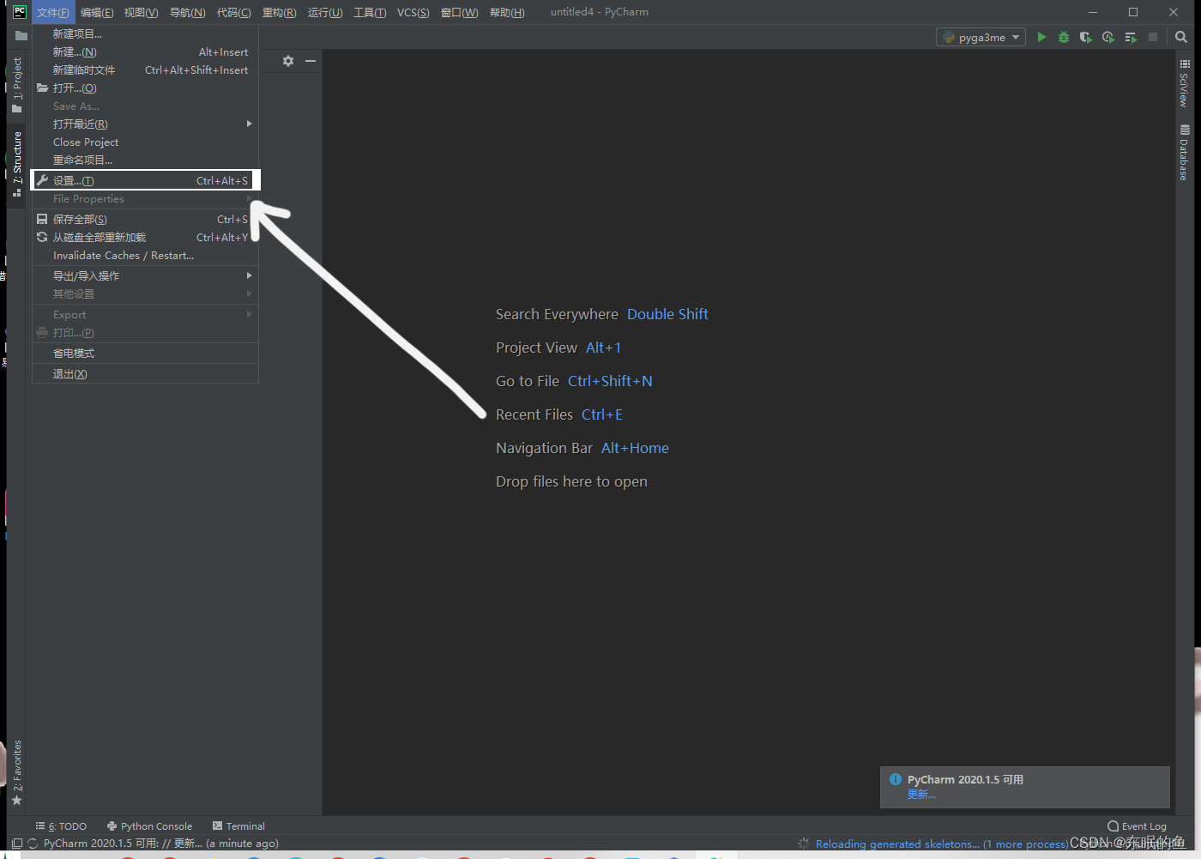The image size is (1201, 859).
Task: Expand the 打开最近(R) submenu
Action: 145,124
